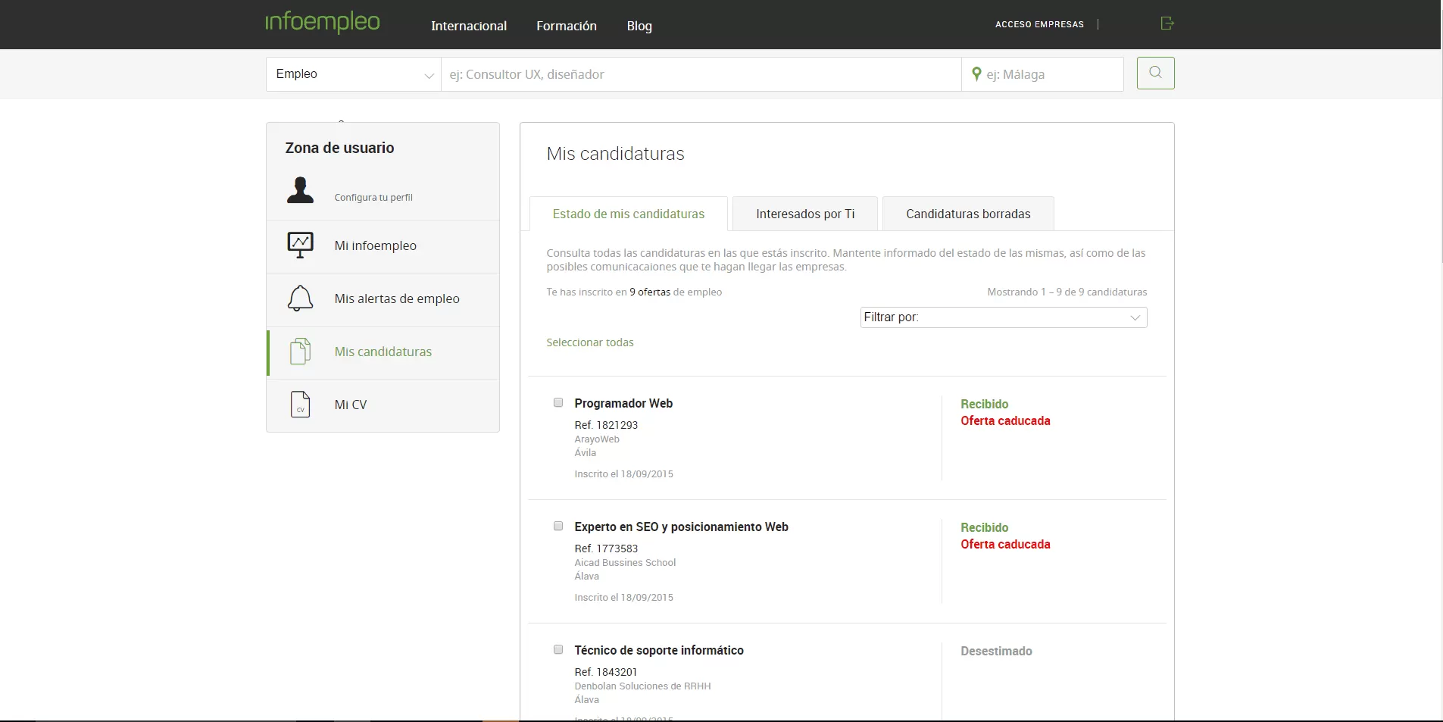Screen dimensions: 1443x722
Task: Click the Mis candidaturas documents icon
Action: click(x=300, y=352)
